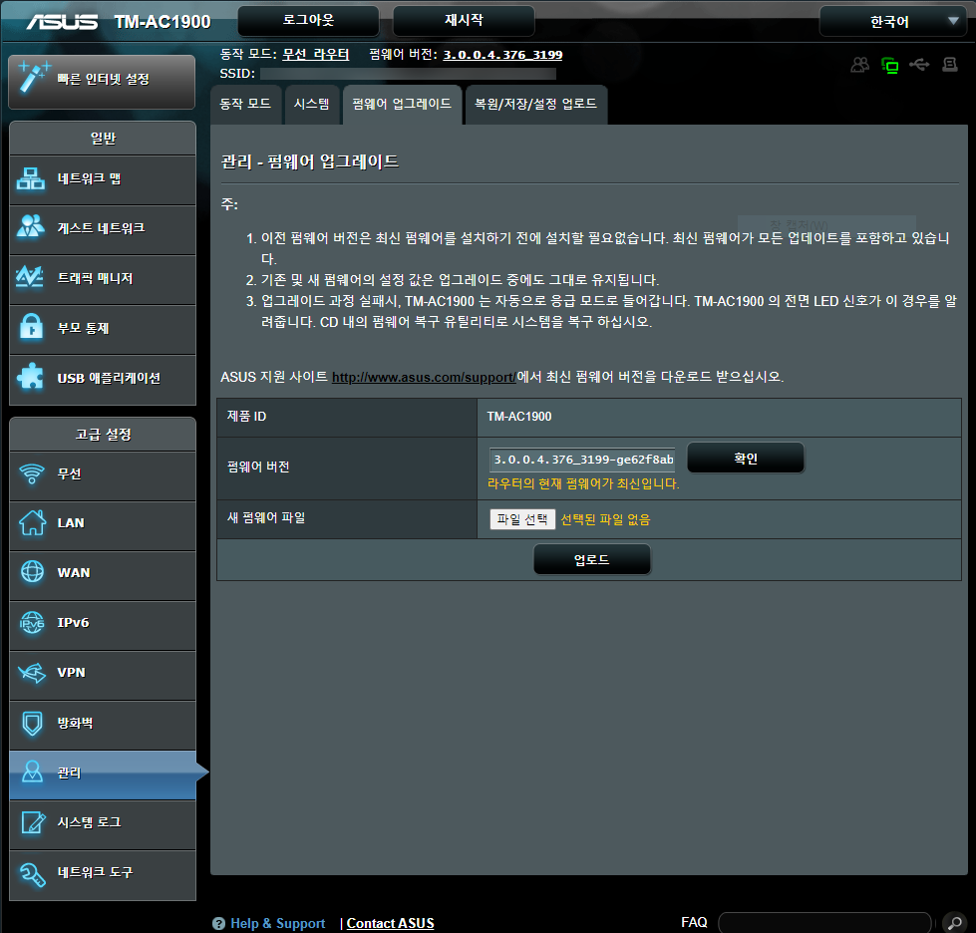Click the 로그아웃 button

pos(309,21)
